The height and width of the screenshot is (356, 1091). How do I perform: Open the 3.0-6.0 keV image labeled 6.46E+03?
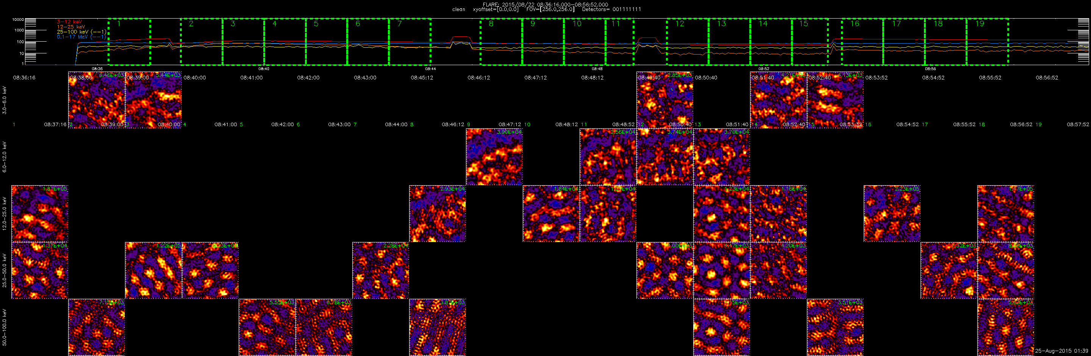[97, 100]
